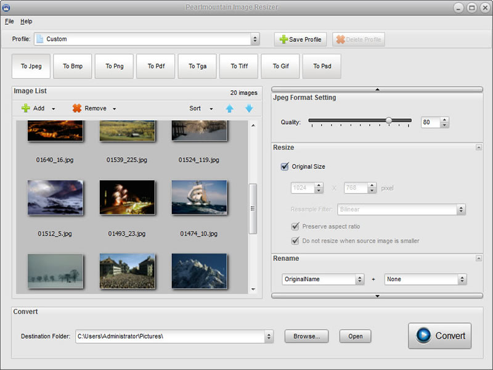Viewport: 493px width, 370px height.
Task: Open the Help menu
Action: coord(26,22)
